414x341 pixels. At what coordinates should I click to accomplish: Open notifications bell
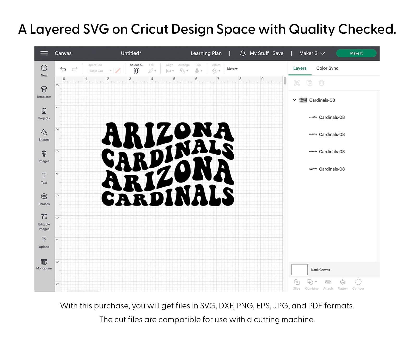(x=243, y=53)
